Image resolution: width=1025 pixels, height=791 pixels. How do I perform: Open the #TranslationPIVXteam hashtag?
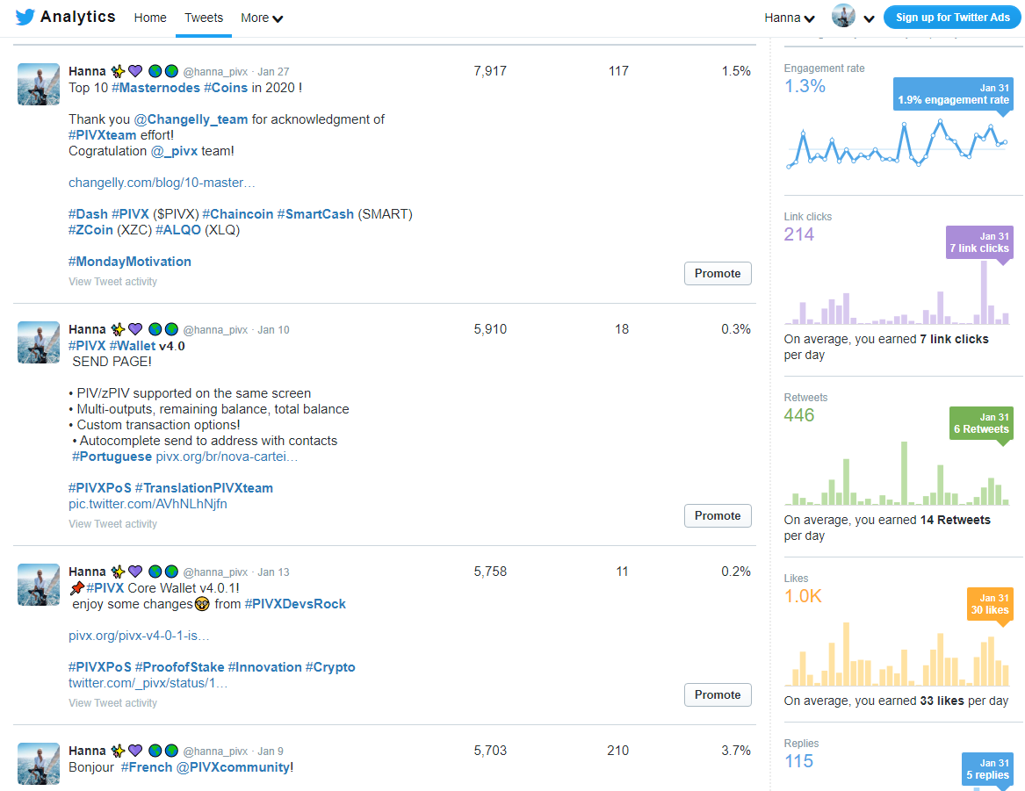click(204, 488)
